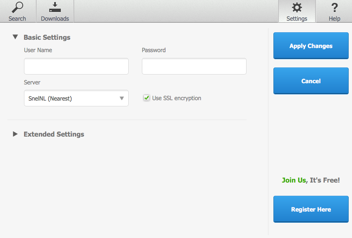Expand Extended Settings with its arrow icon
This screenshot has width=352, height=238.
15,134
